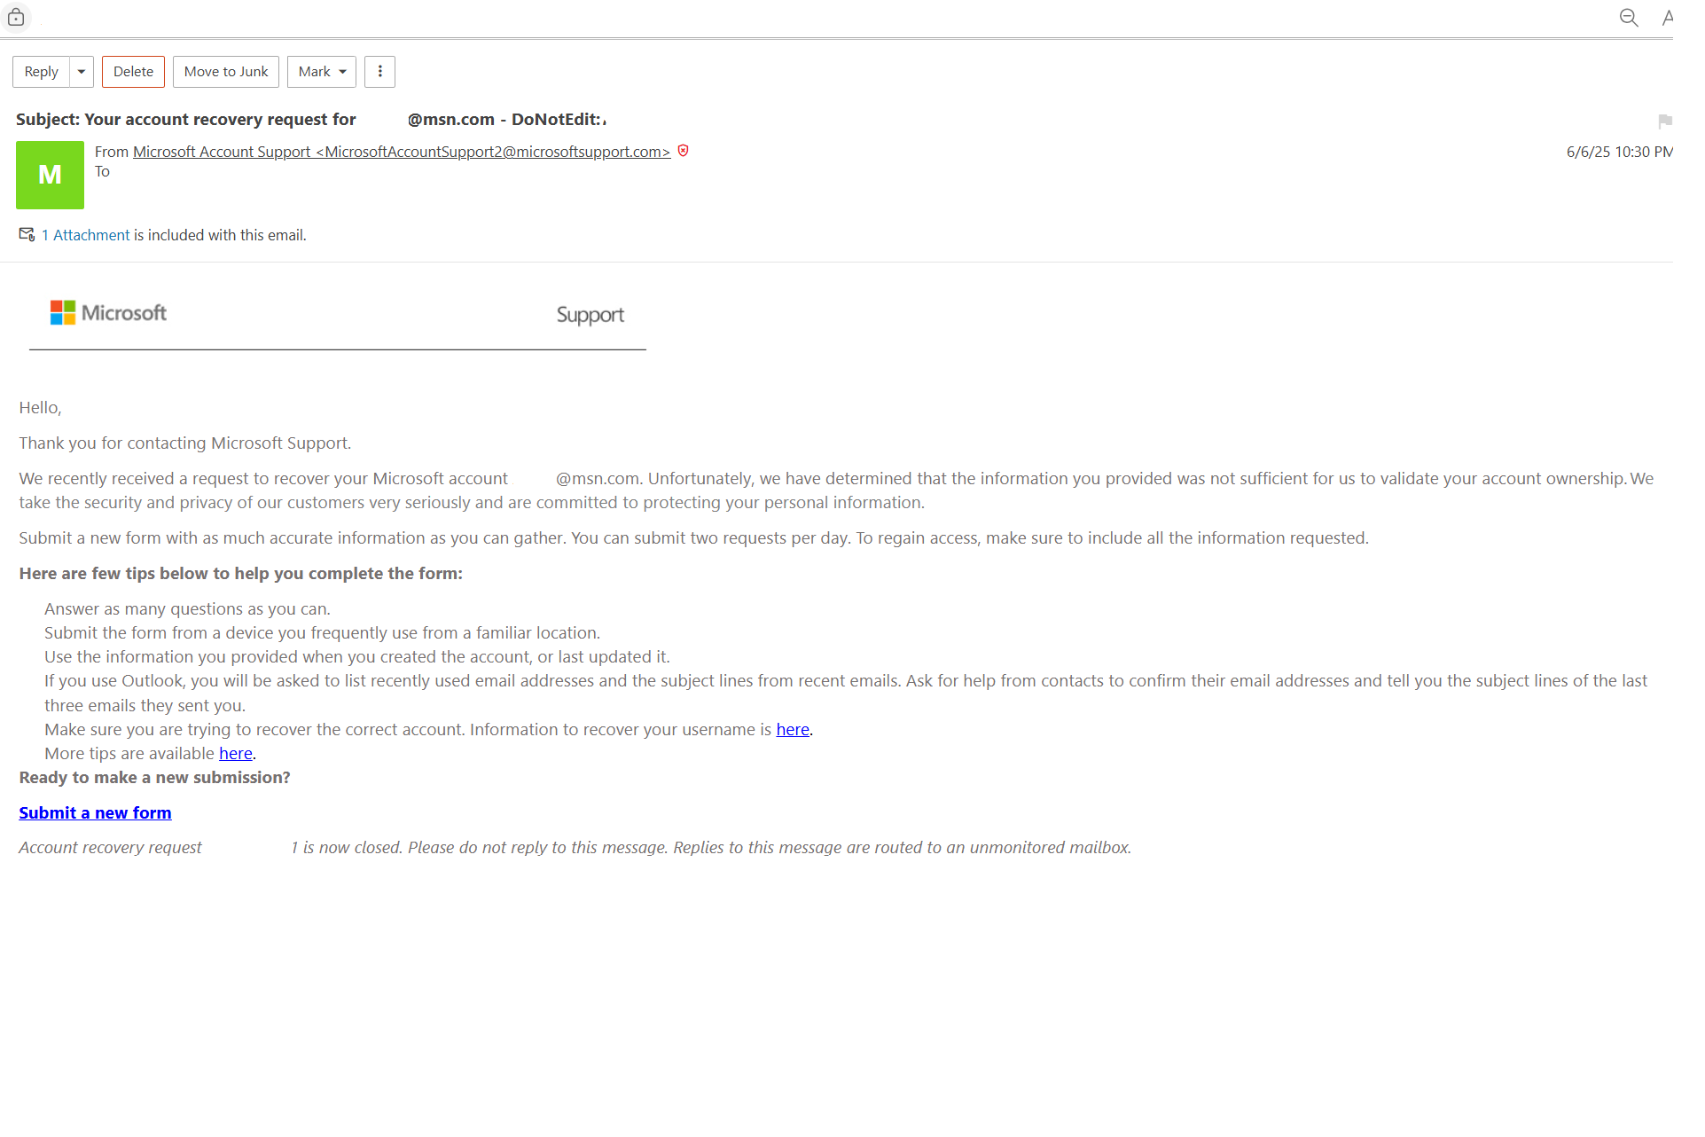This screenshot has width=1705, height=1137.
Task: Follow the 'here' link for recovering username
Action: [793, 729]
